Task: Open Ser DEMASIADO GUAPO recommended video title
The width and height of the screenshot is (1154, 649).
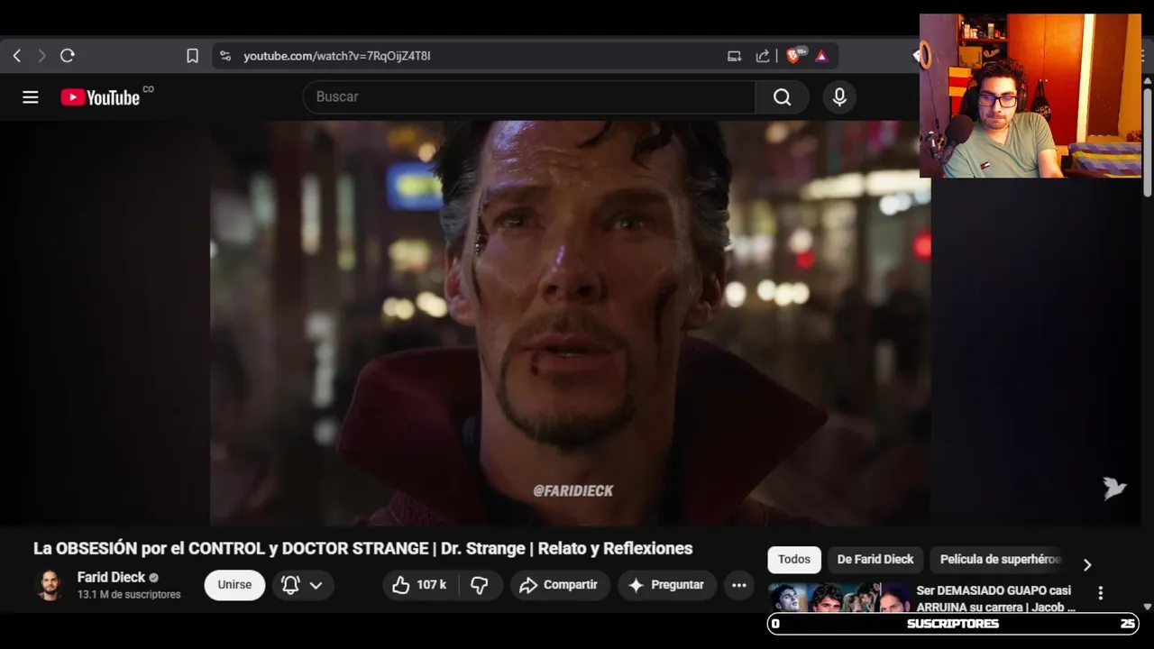Action: pyautogui.click(x=995, y=599)
